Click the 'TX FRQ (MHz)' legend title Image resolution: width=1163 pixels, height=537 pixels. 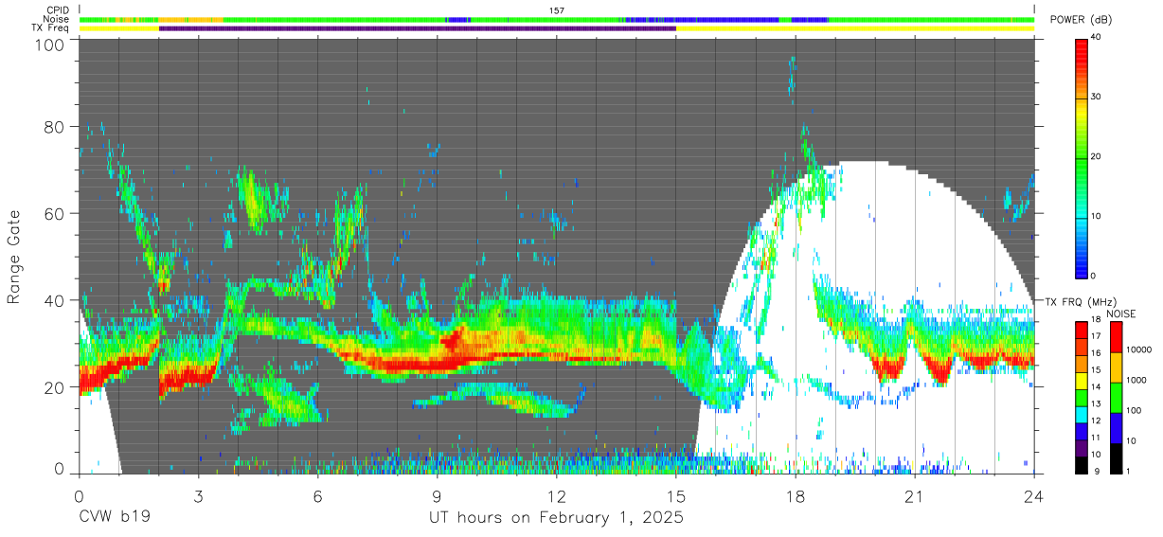point(1081,301)
